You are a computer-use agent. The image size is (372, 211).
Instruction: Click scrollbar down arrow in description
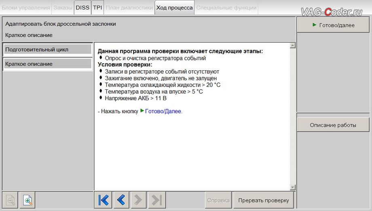tap(292, 187)
